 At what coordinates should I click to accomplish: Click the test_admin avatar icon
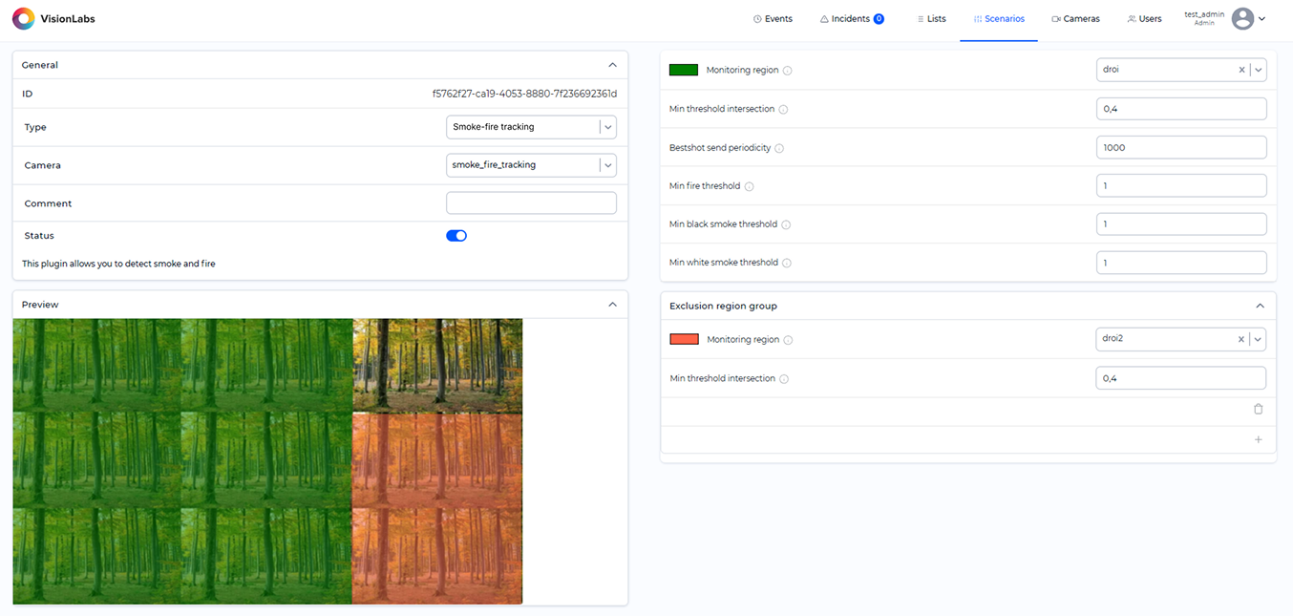click(x=1241, y=18)
